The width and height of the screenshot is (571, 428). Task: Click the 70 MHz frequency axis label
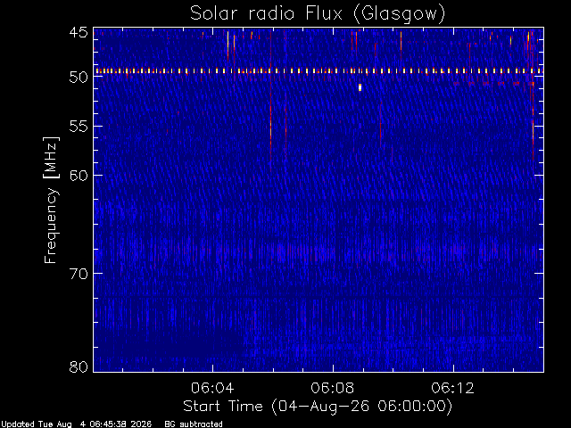tap(79, 274)
